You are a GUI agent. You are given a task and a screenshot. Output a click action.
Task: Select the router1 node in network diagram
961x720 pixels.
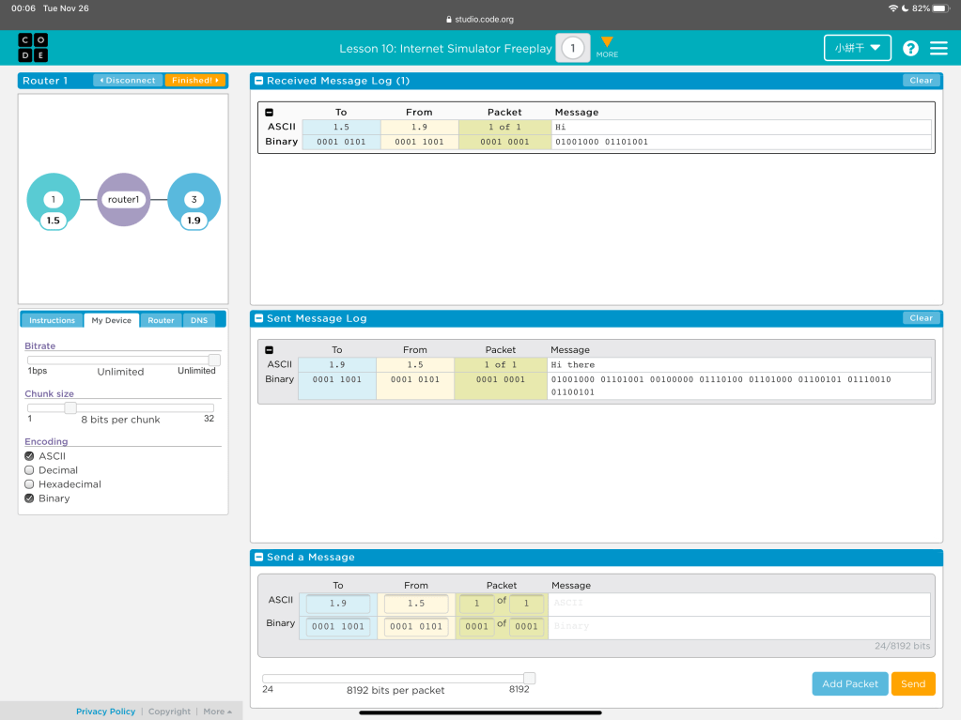pos(123,199)
